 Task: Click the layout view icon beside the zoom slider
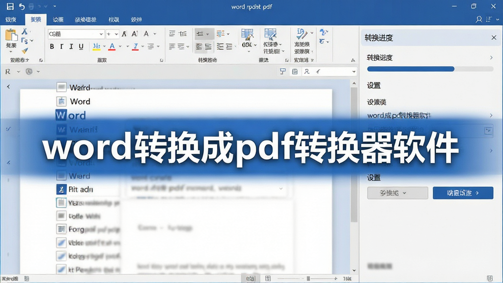pyautogui.click(x=268, y=279)
